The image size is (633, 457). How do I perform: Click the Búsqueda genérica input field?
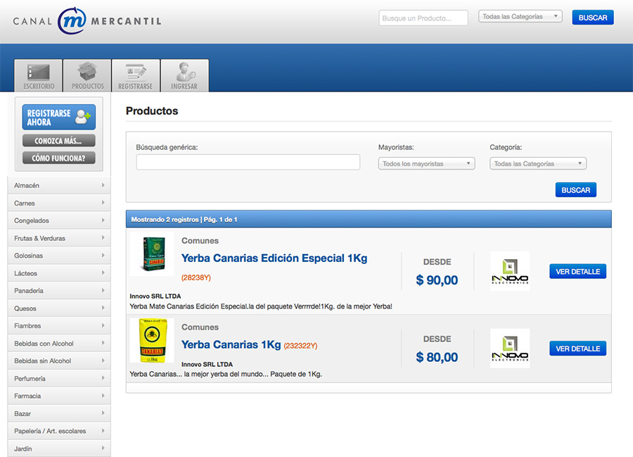[x=248, y=162]
